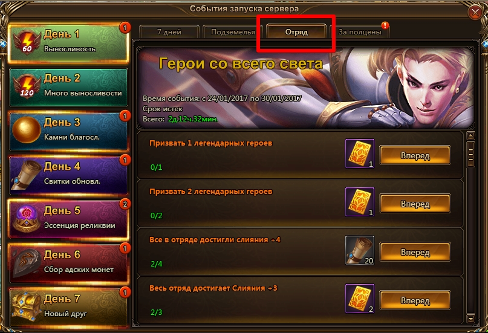The image size is (488, 333).
Task: Click Вперед for squad fusion +4 task
Action: pyautogui.click(x=415, y=252)
